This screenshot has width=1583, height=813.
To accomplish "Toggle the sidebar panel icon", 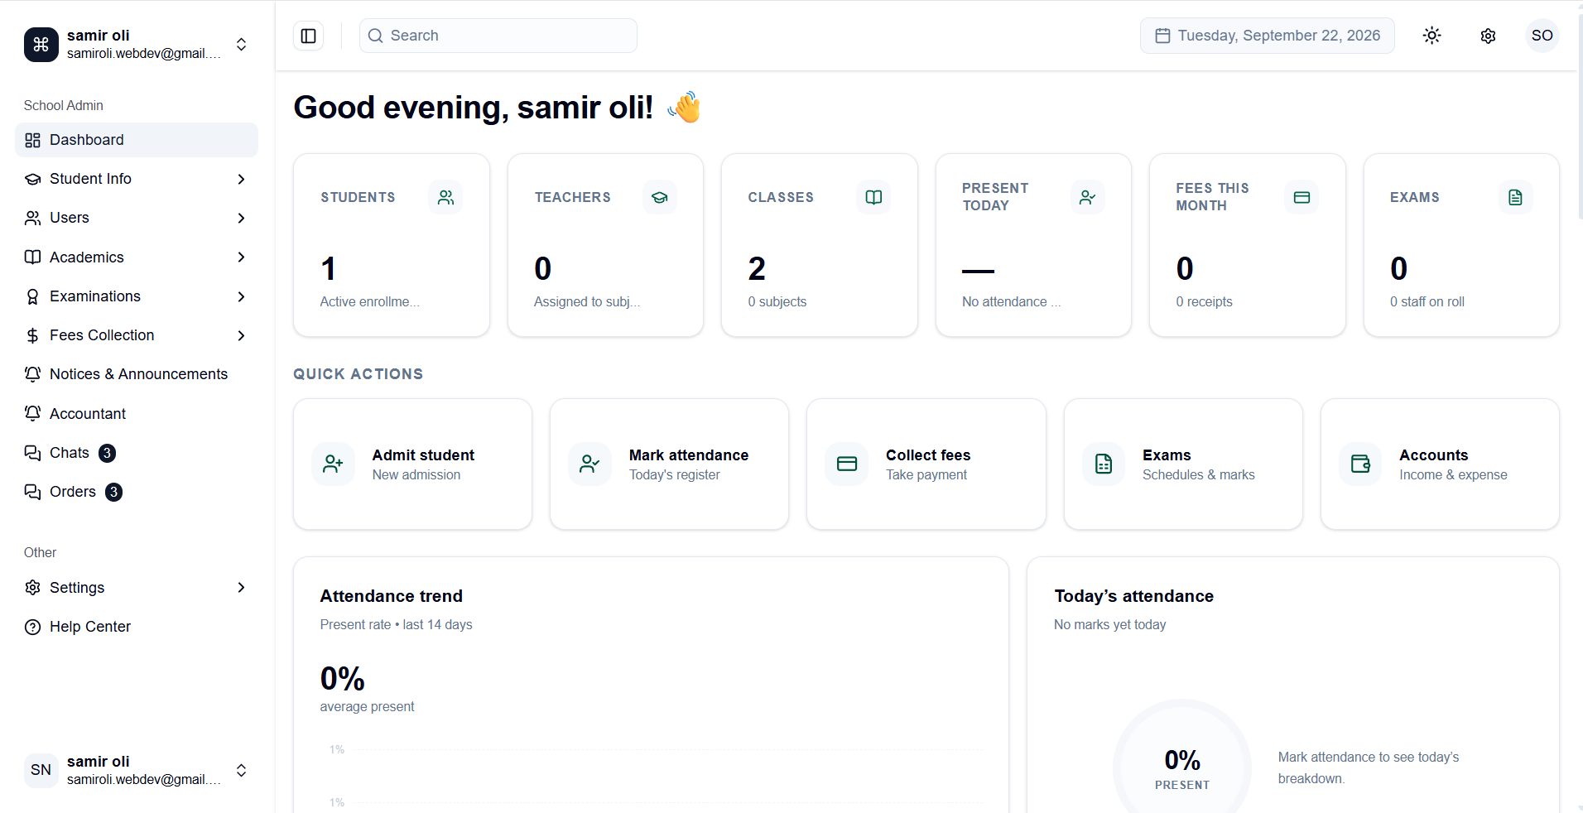I will [x=308, y=36].
